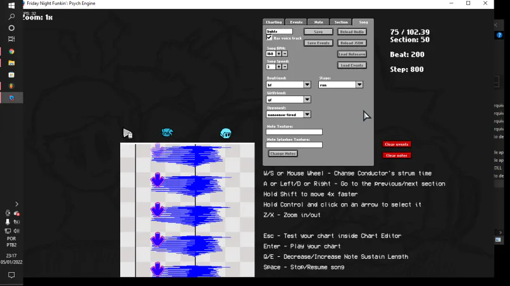Show hidden system tray icons chevron
The height and width of the screenshot is (286, 510).
coord(16,204)
